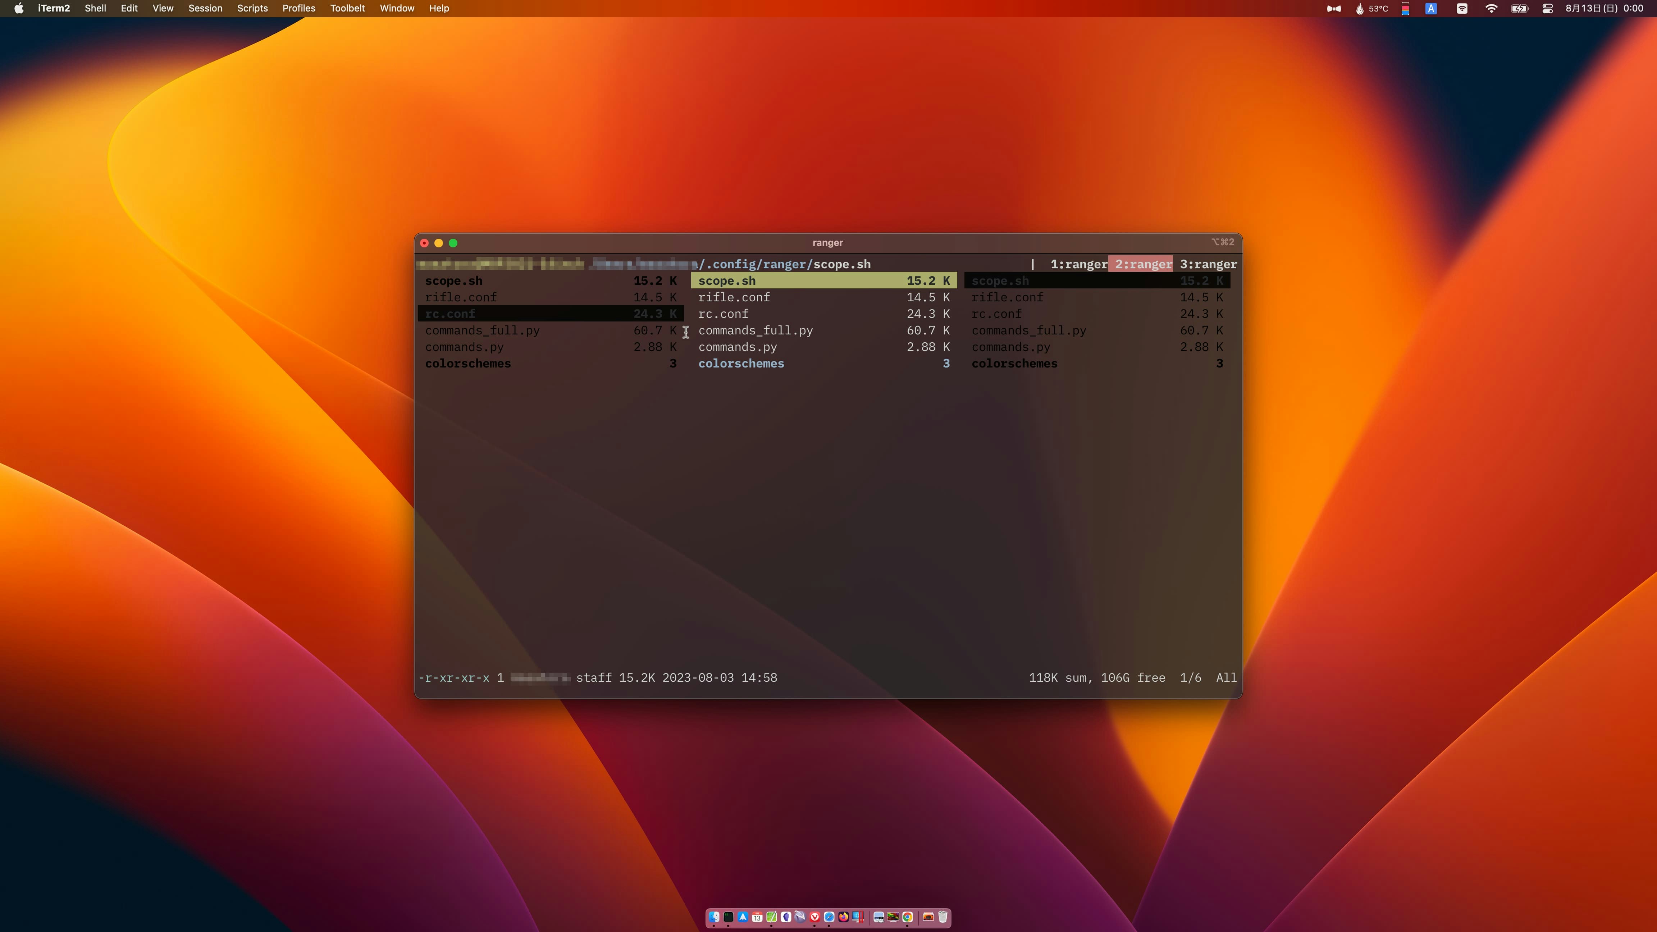Select commands_full.py in the middle column
The image size is (1657, 932).
(x=755, y=330)
